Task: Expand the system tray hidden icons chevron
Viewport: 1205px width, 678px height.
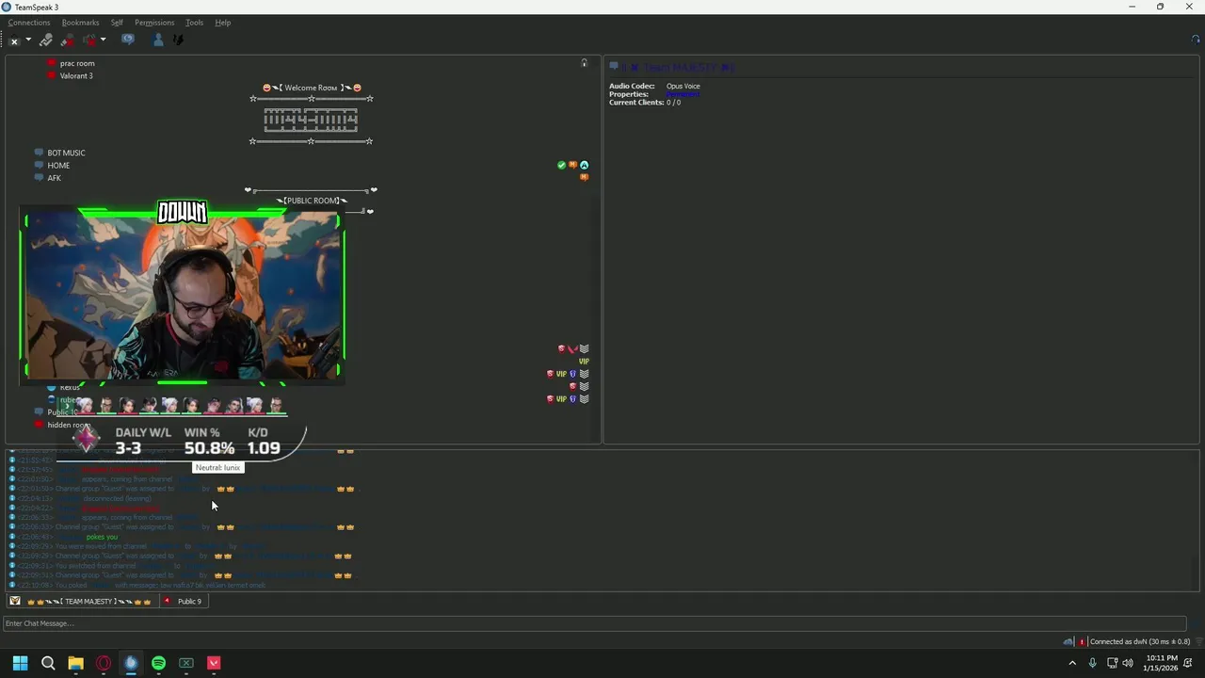Action: tap(1072, 663)
